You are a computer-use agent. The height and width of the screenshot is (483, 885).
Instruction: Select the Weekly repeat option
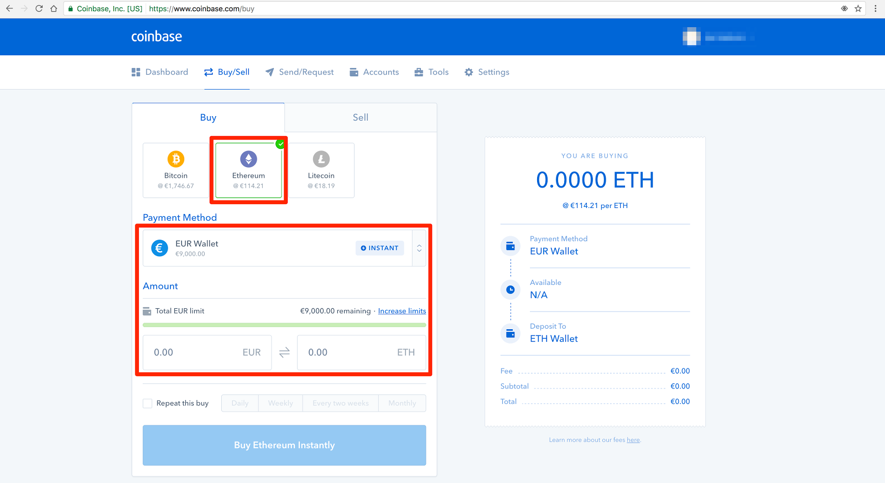(x=280, y=403)
